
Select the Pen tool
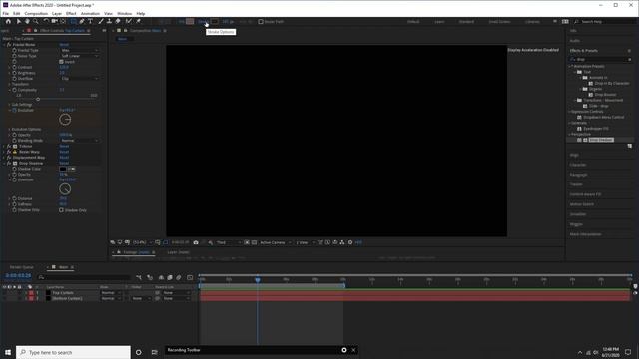pos(82,21)
